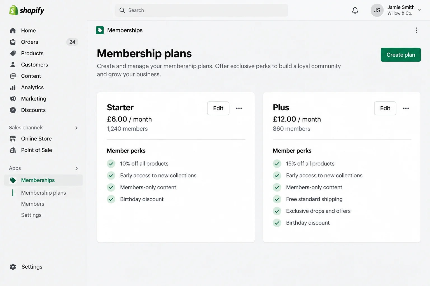Click the Online Store storefront icon
Viewport: 430px width, 286px height.
13,139
